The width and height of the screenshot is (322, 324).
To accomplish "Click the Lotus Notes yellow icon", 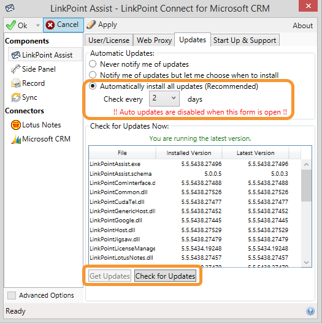I will point(16,125).
